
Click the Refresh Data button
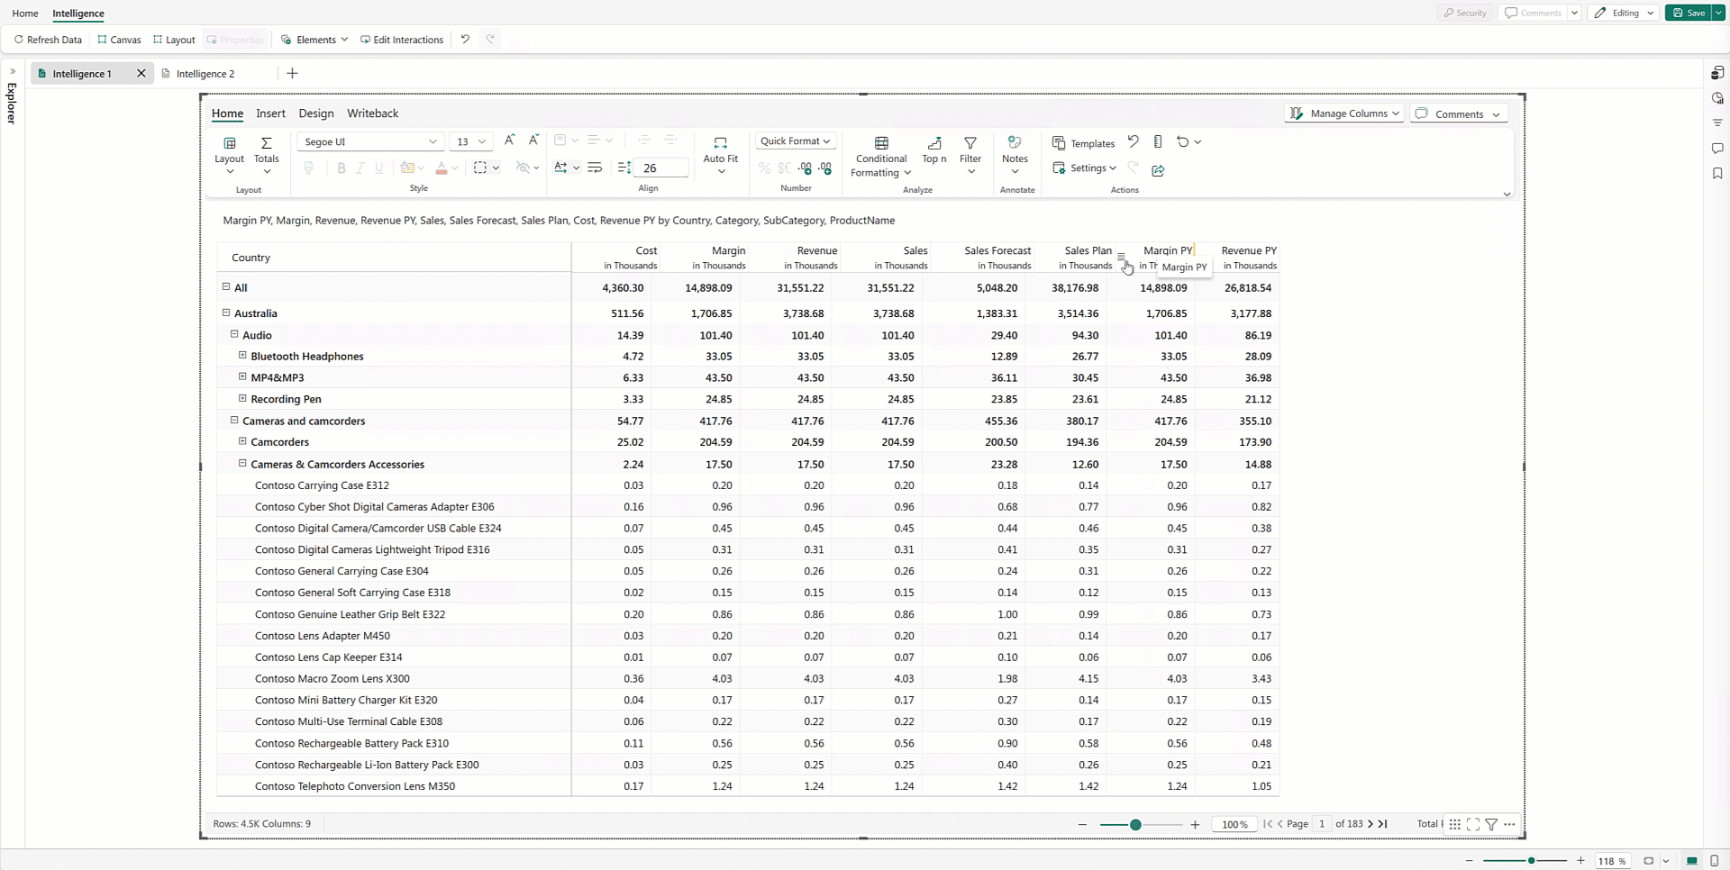48,40
